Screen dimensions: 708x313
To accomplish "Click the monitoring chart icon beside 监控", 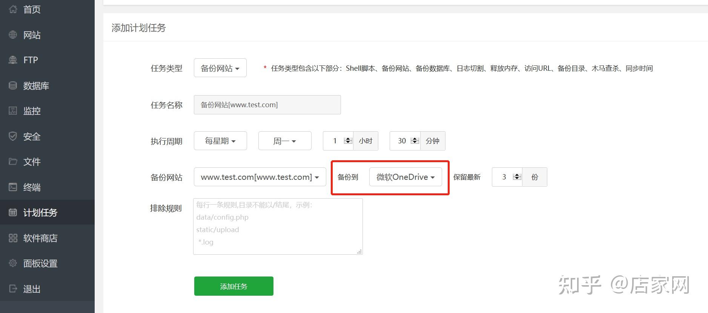I will [x=13, y=111].
